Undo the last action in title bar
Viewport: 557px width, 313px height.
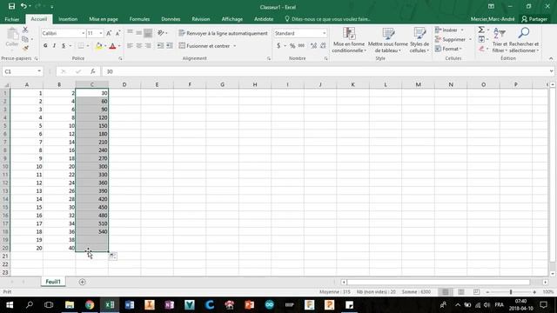click(23, 6)
